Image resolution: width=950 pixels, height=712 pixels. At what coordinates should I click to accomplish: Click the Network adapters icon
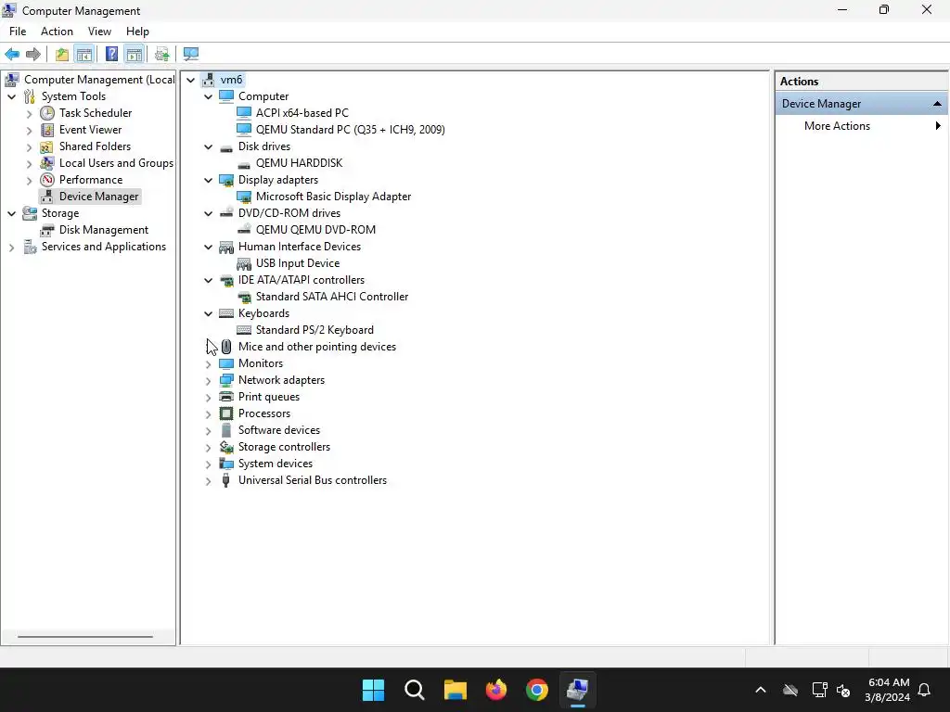coord(226,380)
